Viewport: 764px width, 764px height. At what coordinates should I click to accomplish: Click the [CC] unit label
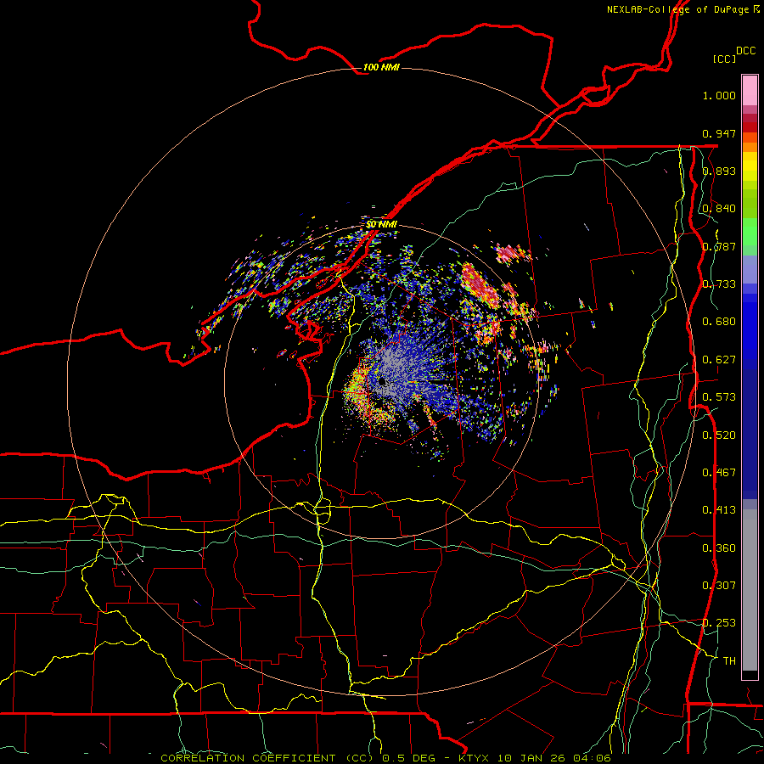click(725, 59)
